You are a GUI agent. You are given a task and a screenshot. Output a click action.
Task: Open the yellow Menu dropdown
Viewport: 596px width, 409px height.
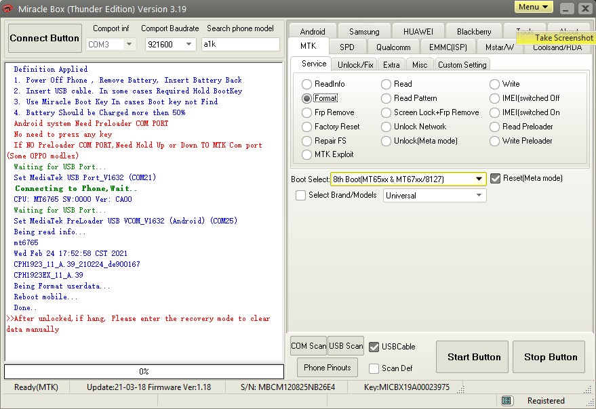pos(534,7)
